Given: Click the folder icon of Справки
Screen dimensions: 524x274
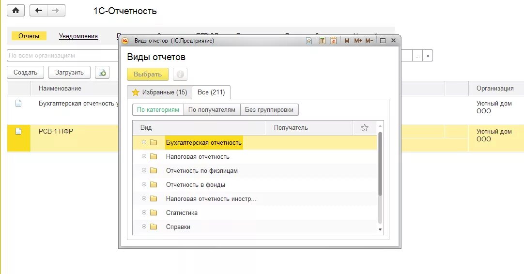Looking at the screenshot, I should tap(154, 227).
